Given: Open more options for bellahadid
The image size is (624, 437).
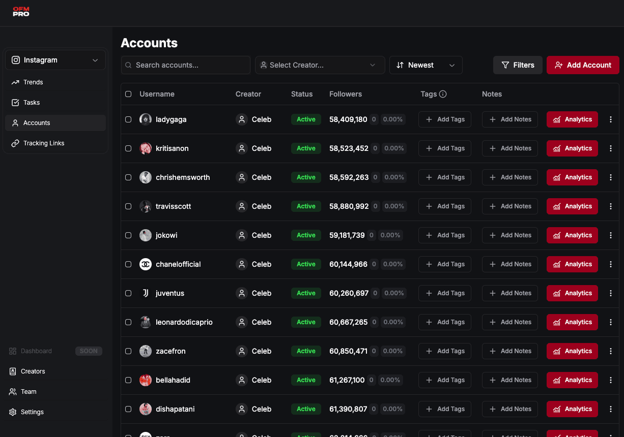Looking at the screenshot, I should (x=611, y=380).
